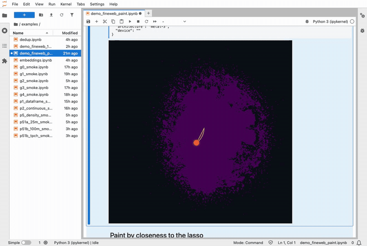
Task: Insert a cell below with plus icon
Action: [96, 22]
